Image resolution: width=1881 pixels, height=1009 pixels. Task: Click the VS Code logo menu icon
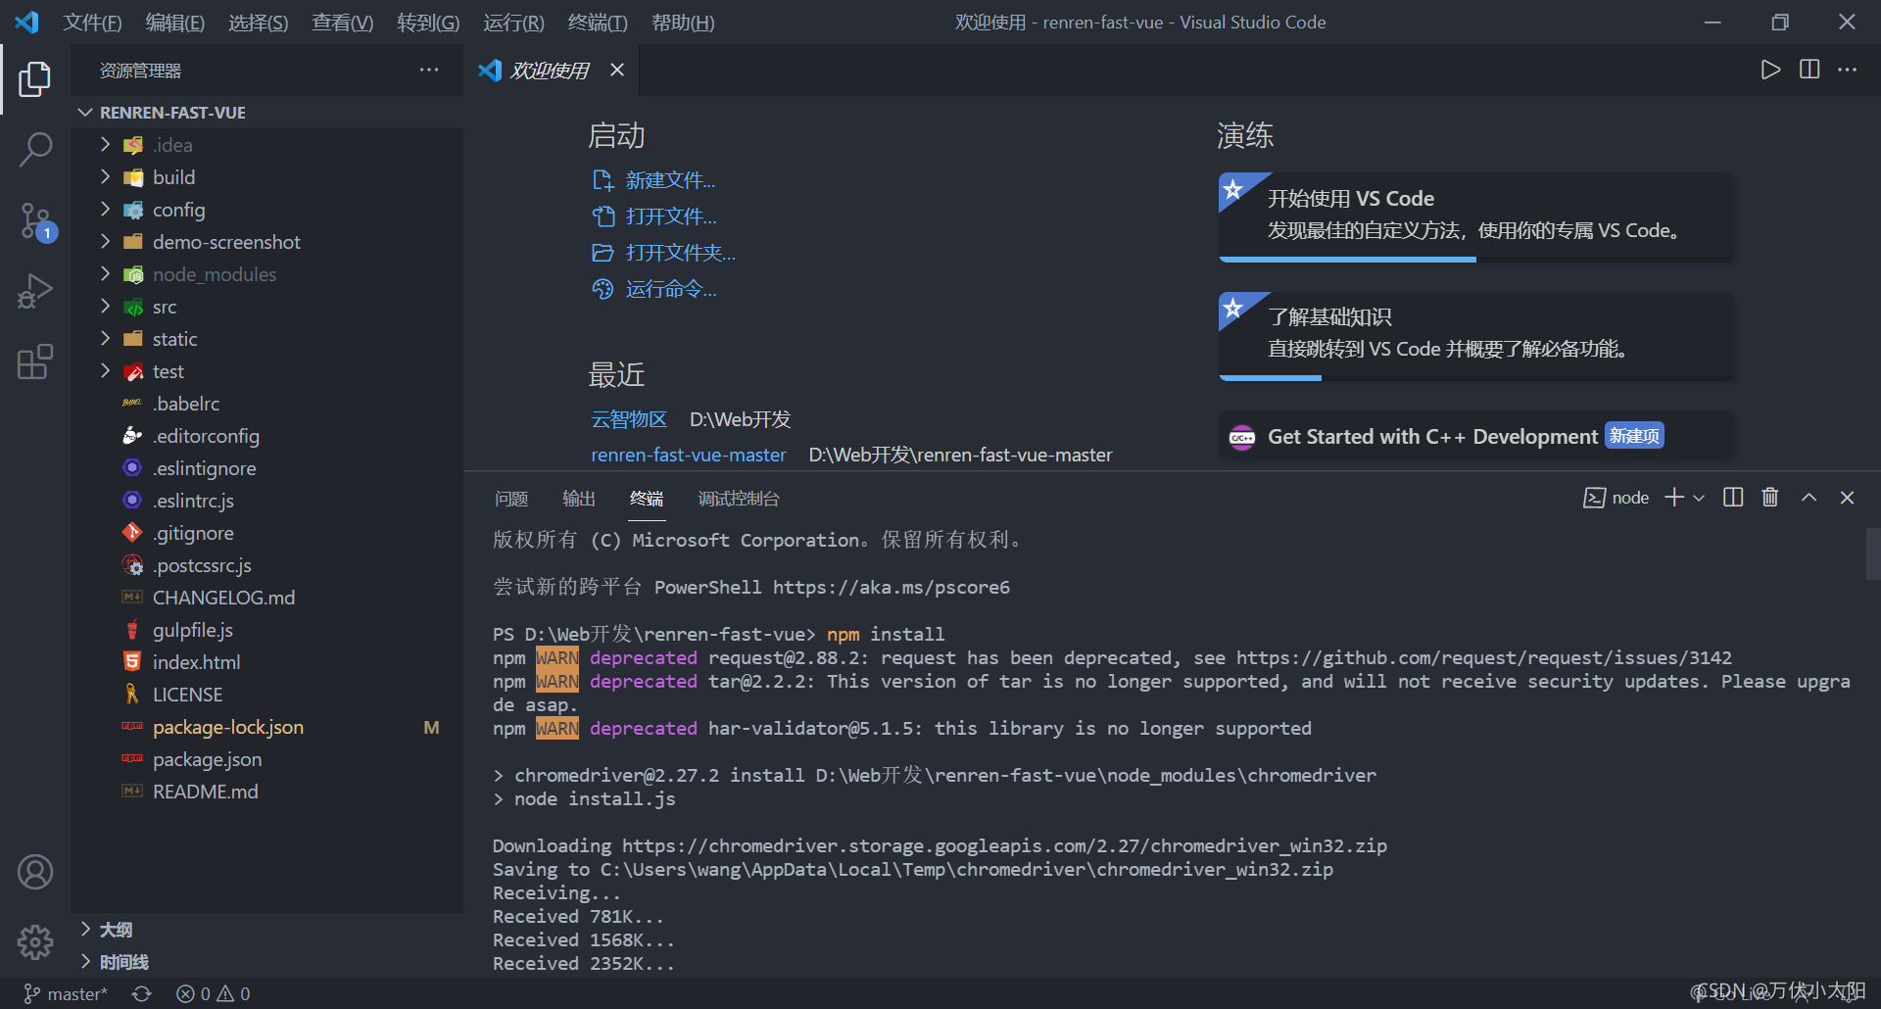click(x=27, y=22)
